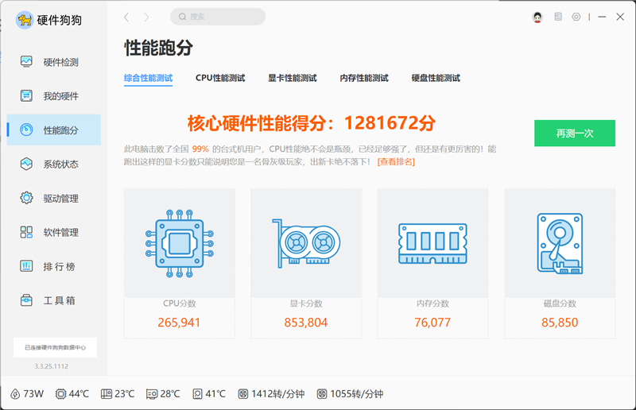Viewport: 636px width, 410px height.
Task: Switch to 显卡性能测试 tab
Action: (x=293, y=78)
